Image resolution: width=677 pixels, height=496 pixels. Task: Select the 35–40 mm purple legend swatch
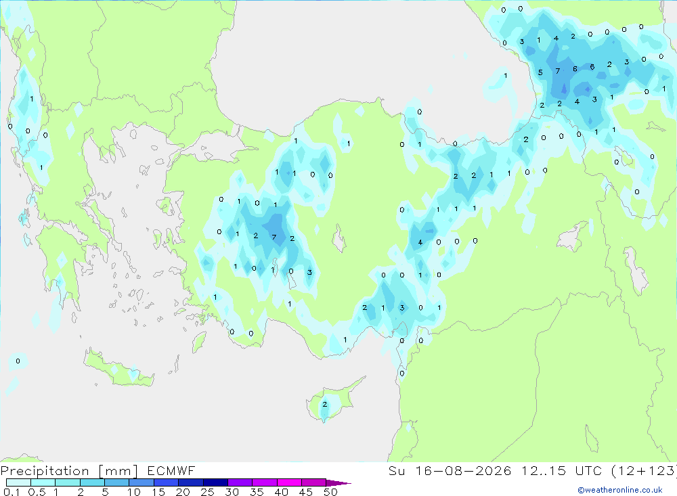pos(265,482)
